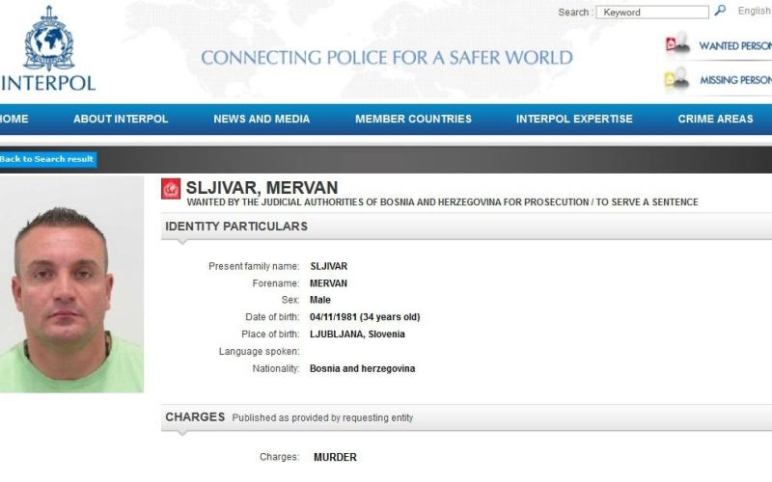Select the nationality Bosnia and herzegovina
The height and width of the screenshot is (482, 772).
click(363, 369)
